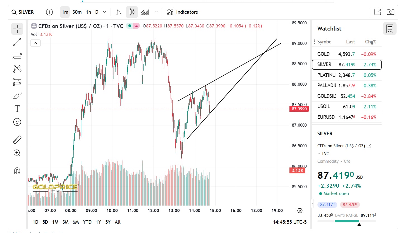
Task: Select the area chart style
Action: [x=145, y=12]
